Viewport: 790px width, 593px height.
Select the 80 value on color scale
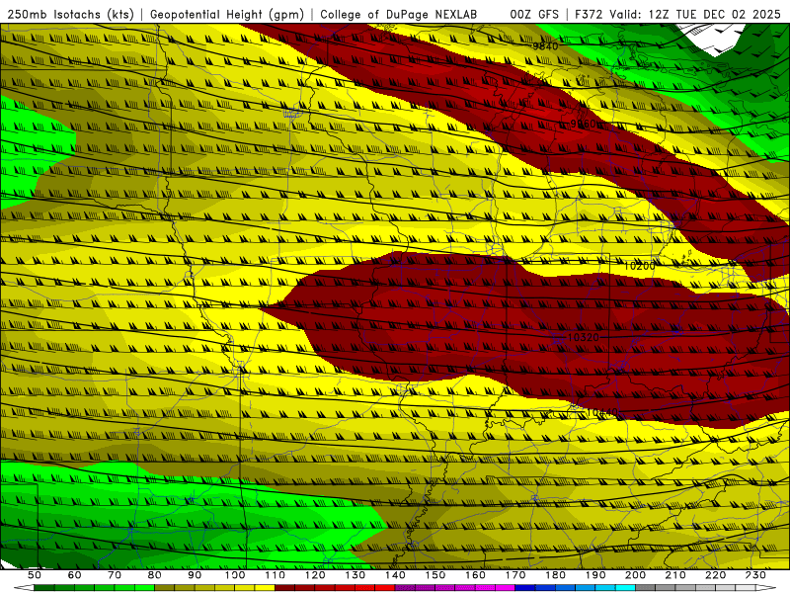click(x=155, y=575)
